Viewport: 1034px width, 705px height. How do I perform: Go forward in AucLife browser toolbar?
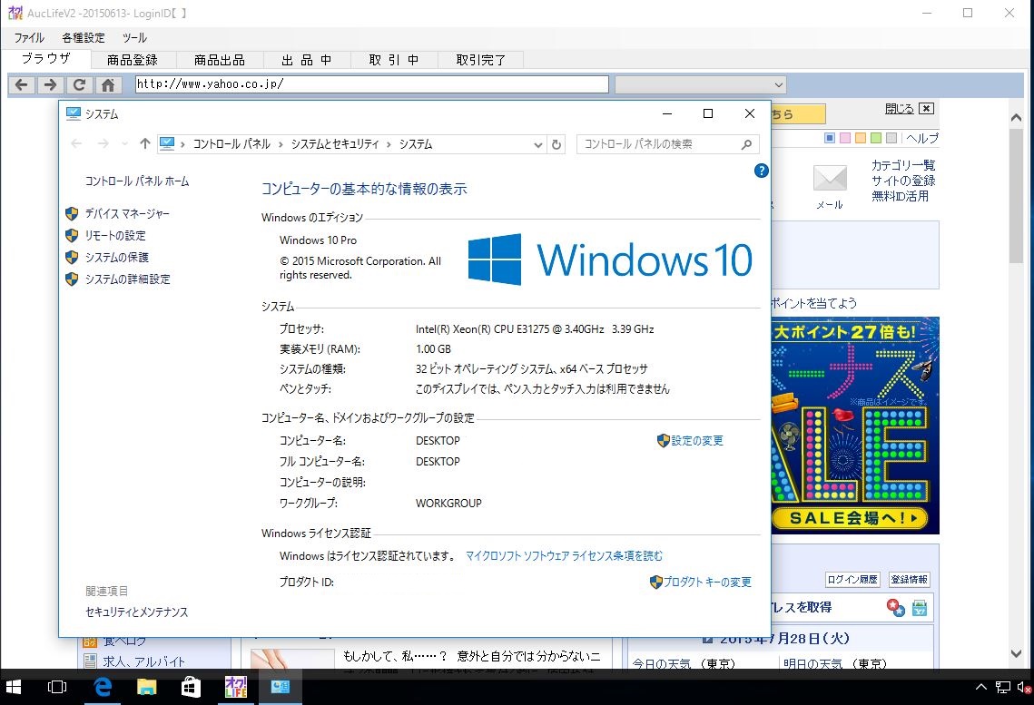click(50, 84)
